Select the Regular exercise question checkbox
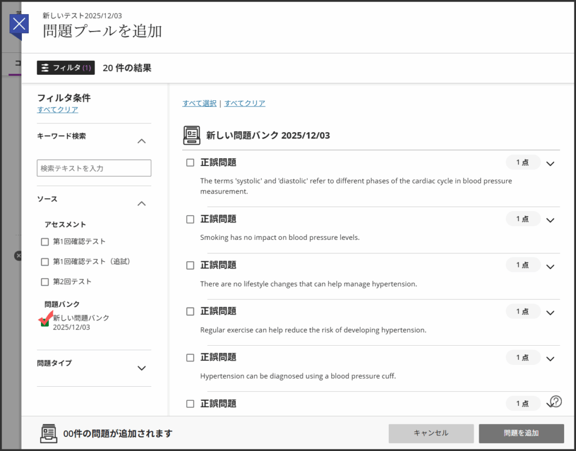 pyautogui.click(x=190, y=311)
